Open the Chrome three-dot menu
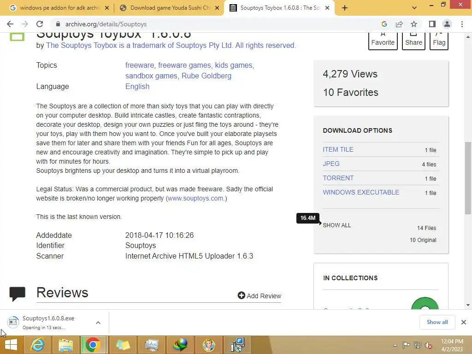This screenshot has width=472, height=354. 462,24
